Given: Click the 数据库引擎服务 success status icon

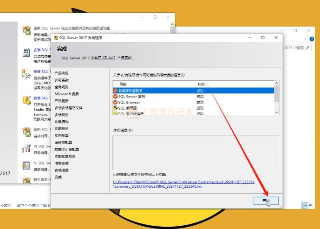Looking at the screenshot, I should 115,91.
